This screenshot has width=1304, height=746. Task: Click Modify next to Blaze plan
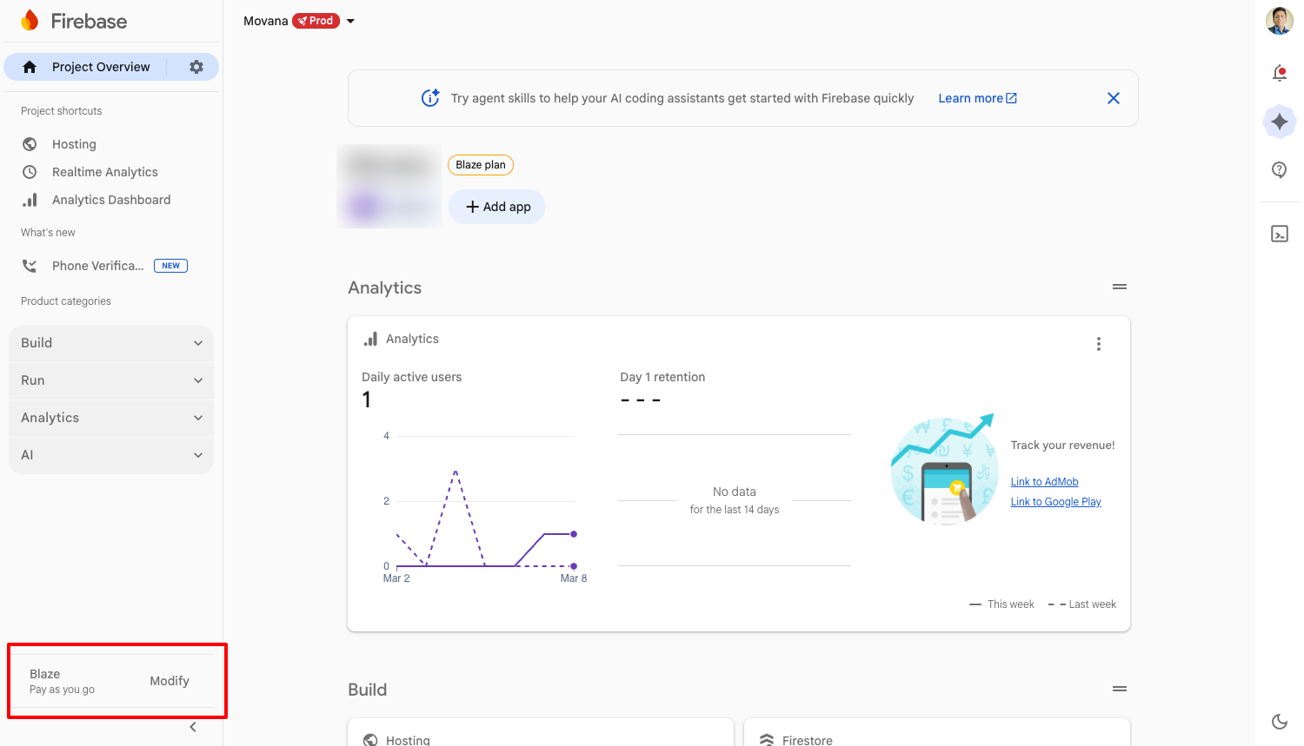[170, 681]
